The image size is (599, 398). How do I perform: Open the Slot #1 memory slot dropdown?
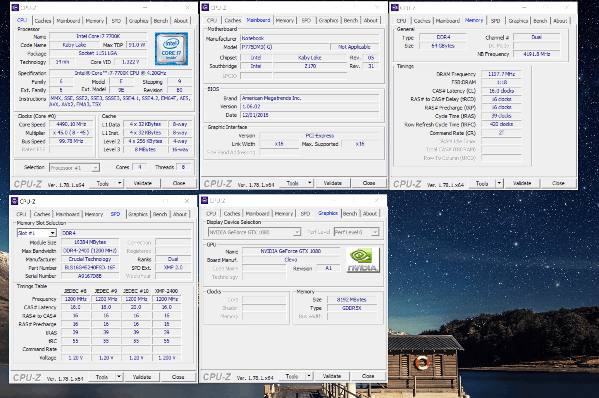tap(52, 233)
